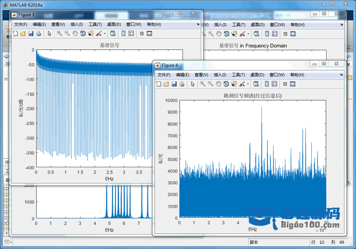Select Zoom In tool in Figure 4

coord(203,84)
